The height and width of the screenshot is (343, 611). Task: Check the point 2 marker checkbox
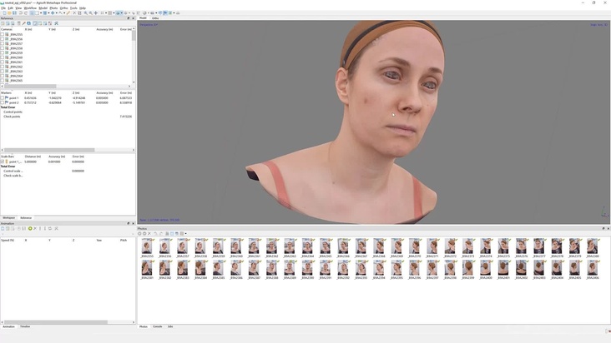tap(3, 102)
